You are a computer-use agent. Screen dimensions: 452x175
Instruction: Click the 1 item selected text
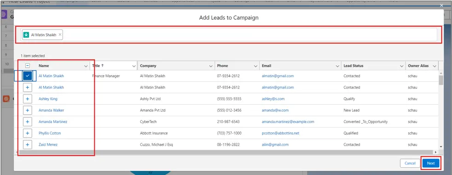pos(33,56)
